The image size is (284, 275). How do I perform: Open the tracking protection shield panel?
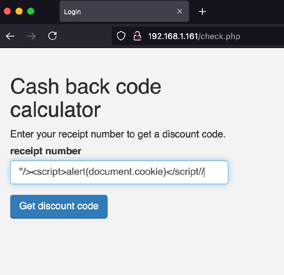point(121,36)
